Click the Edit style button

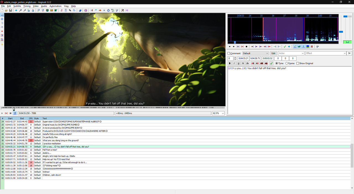click(x=273, y=53)
